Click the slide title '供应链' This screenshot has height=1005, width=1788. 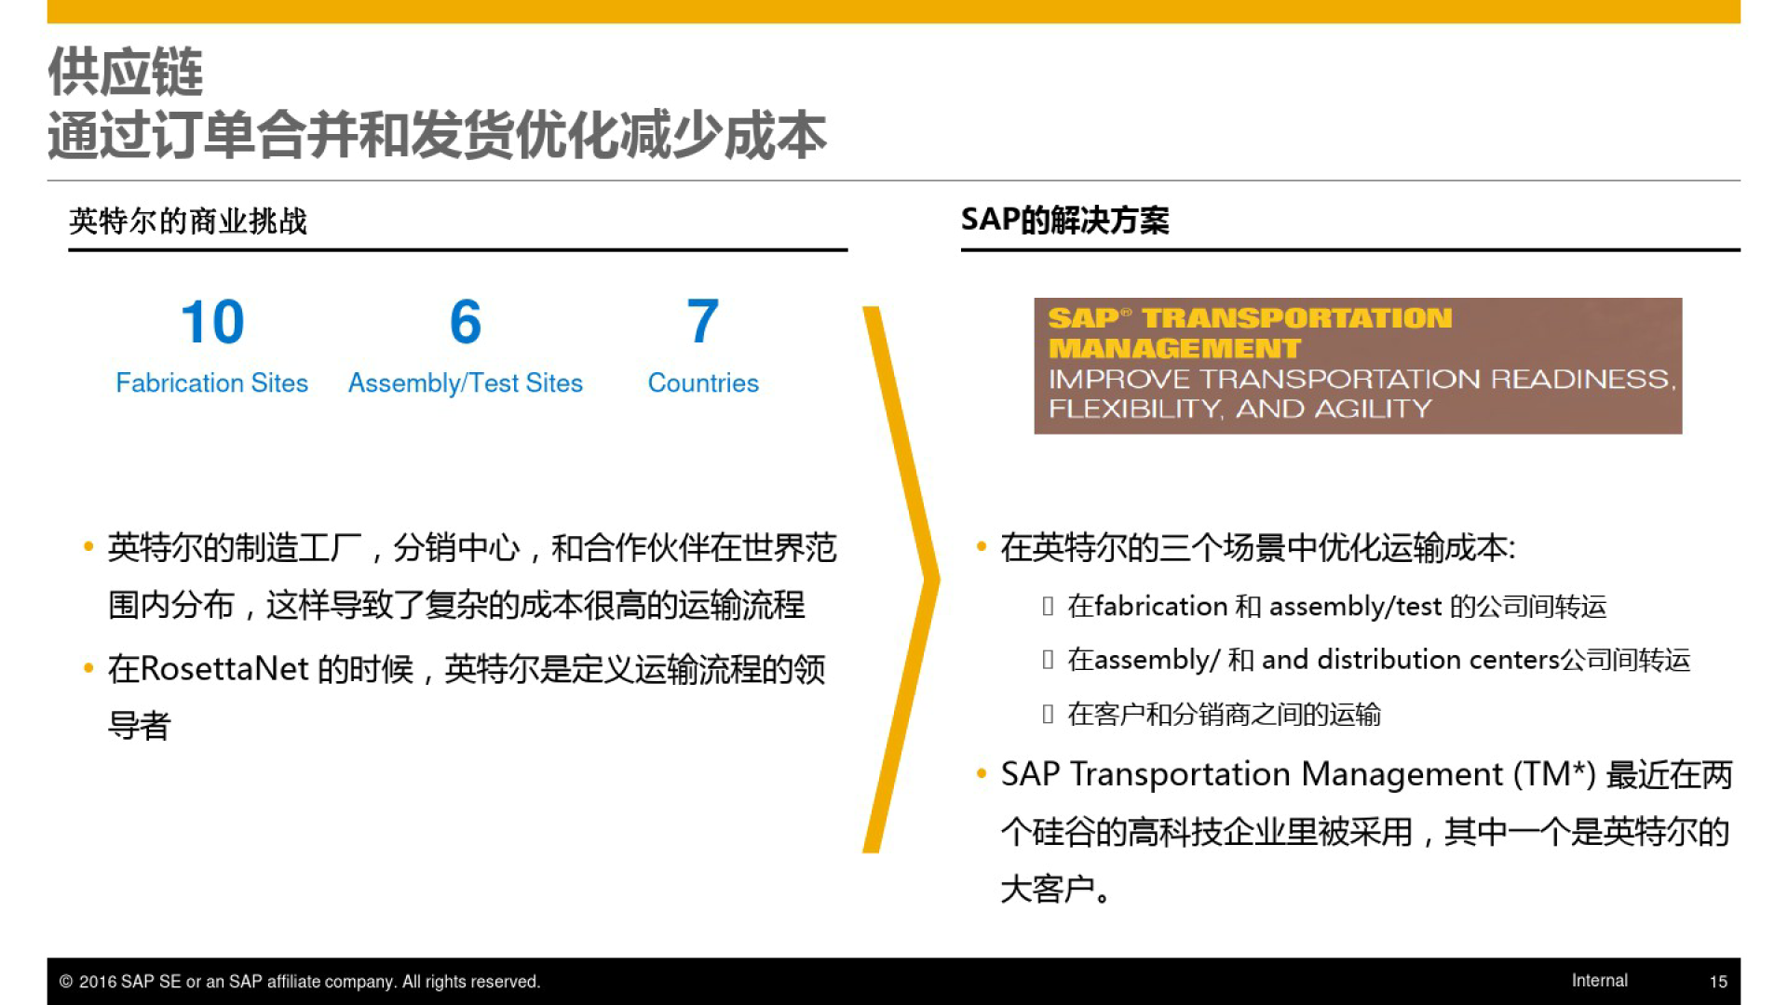click(126, 72)
